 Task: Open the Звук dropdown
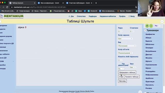tap(133, 67)
